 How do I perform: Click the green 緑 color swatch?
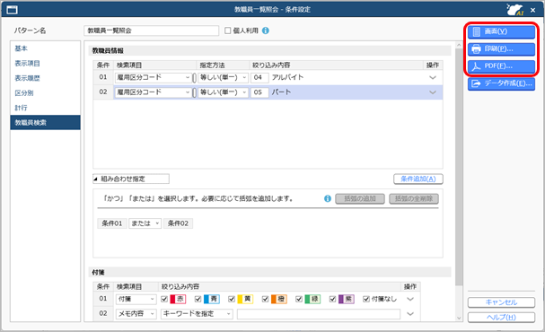(x=312, y=299)
